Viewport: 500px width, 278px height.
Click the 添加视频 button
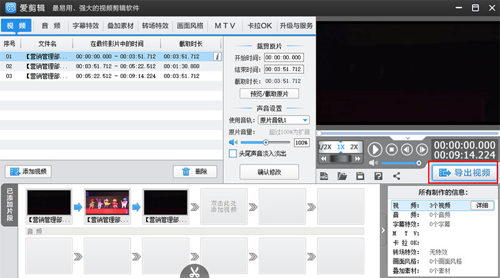point(29,171)
